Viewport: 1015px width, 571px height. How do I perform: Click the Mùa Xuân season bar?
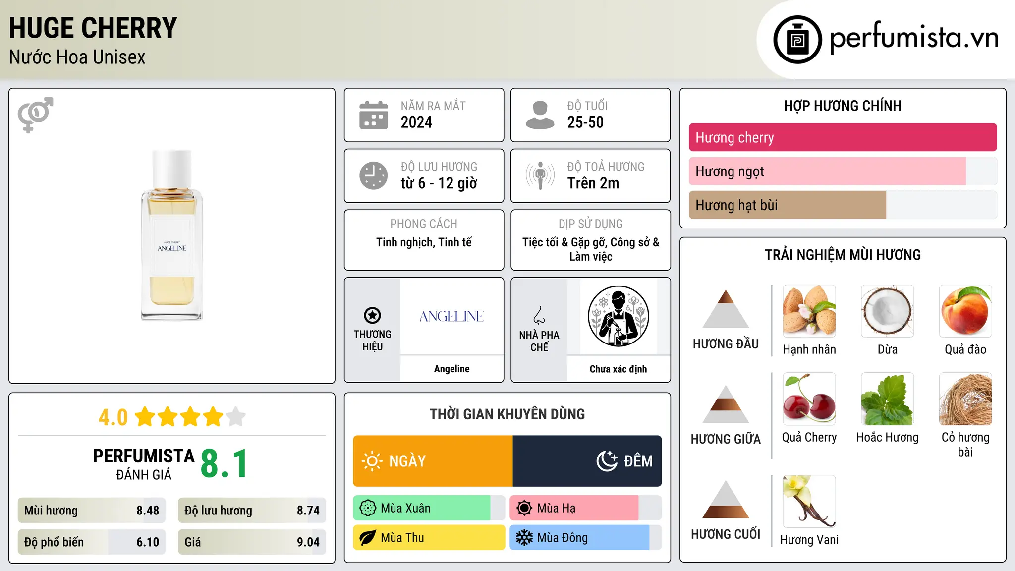point(429,508)
